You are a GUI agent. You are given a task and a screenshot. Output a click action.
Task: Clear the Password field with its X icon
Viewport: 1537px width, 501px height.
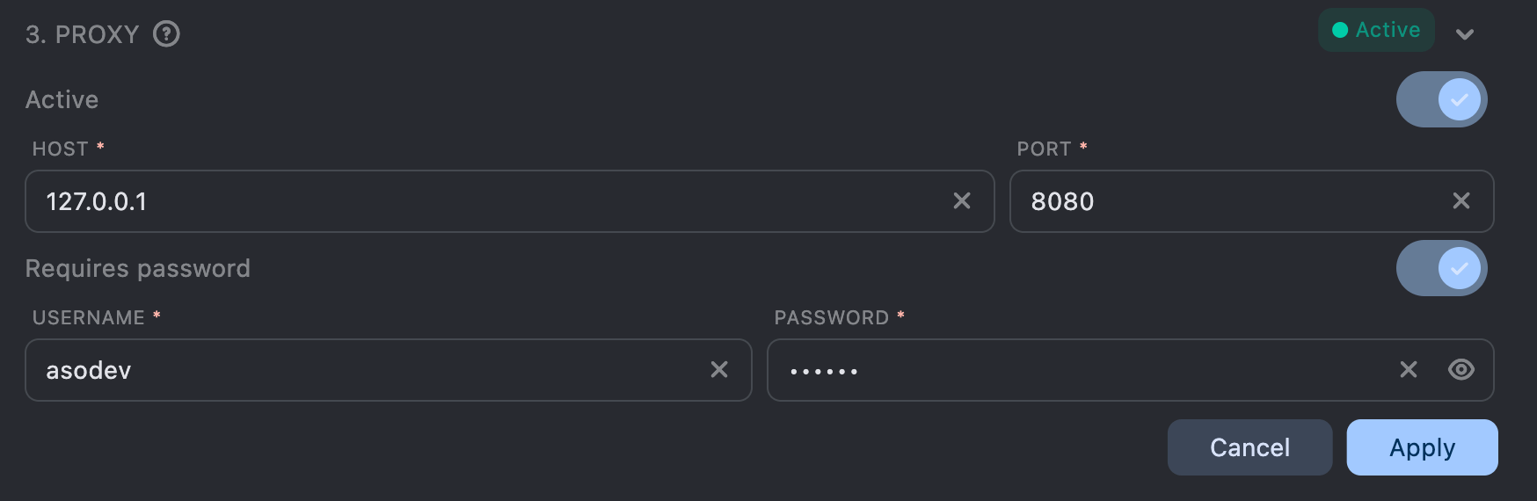pos(1409,370)
